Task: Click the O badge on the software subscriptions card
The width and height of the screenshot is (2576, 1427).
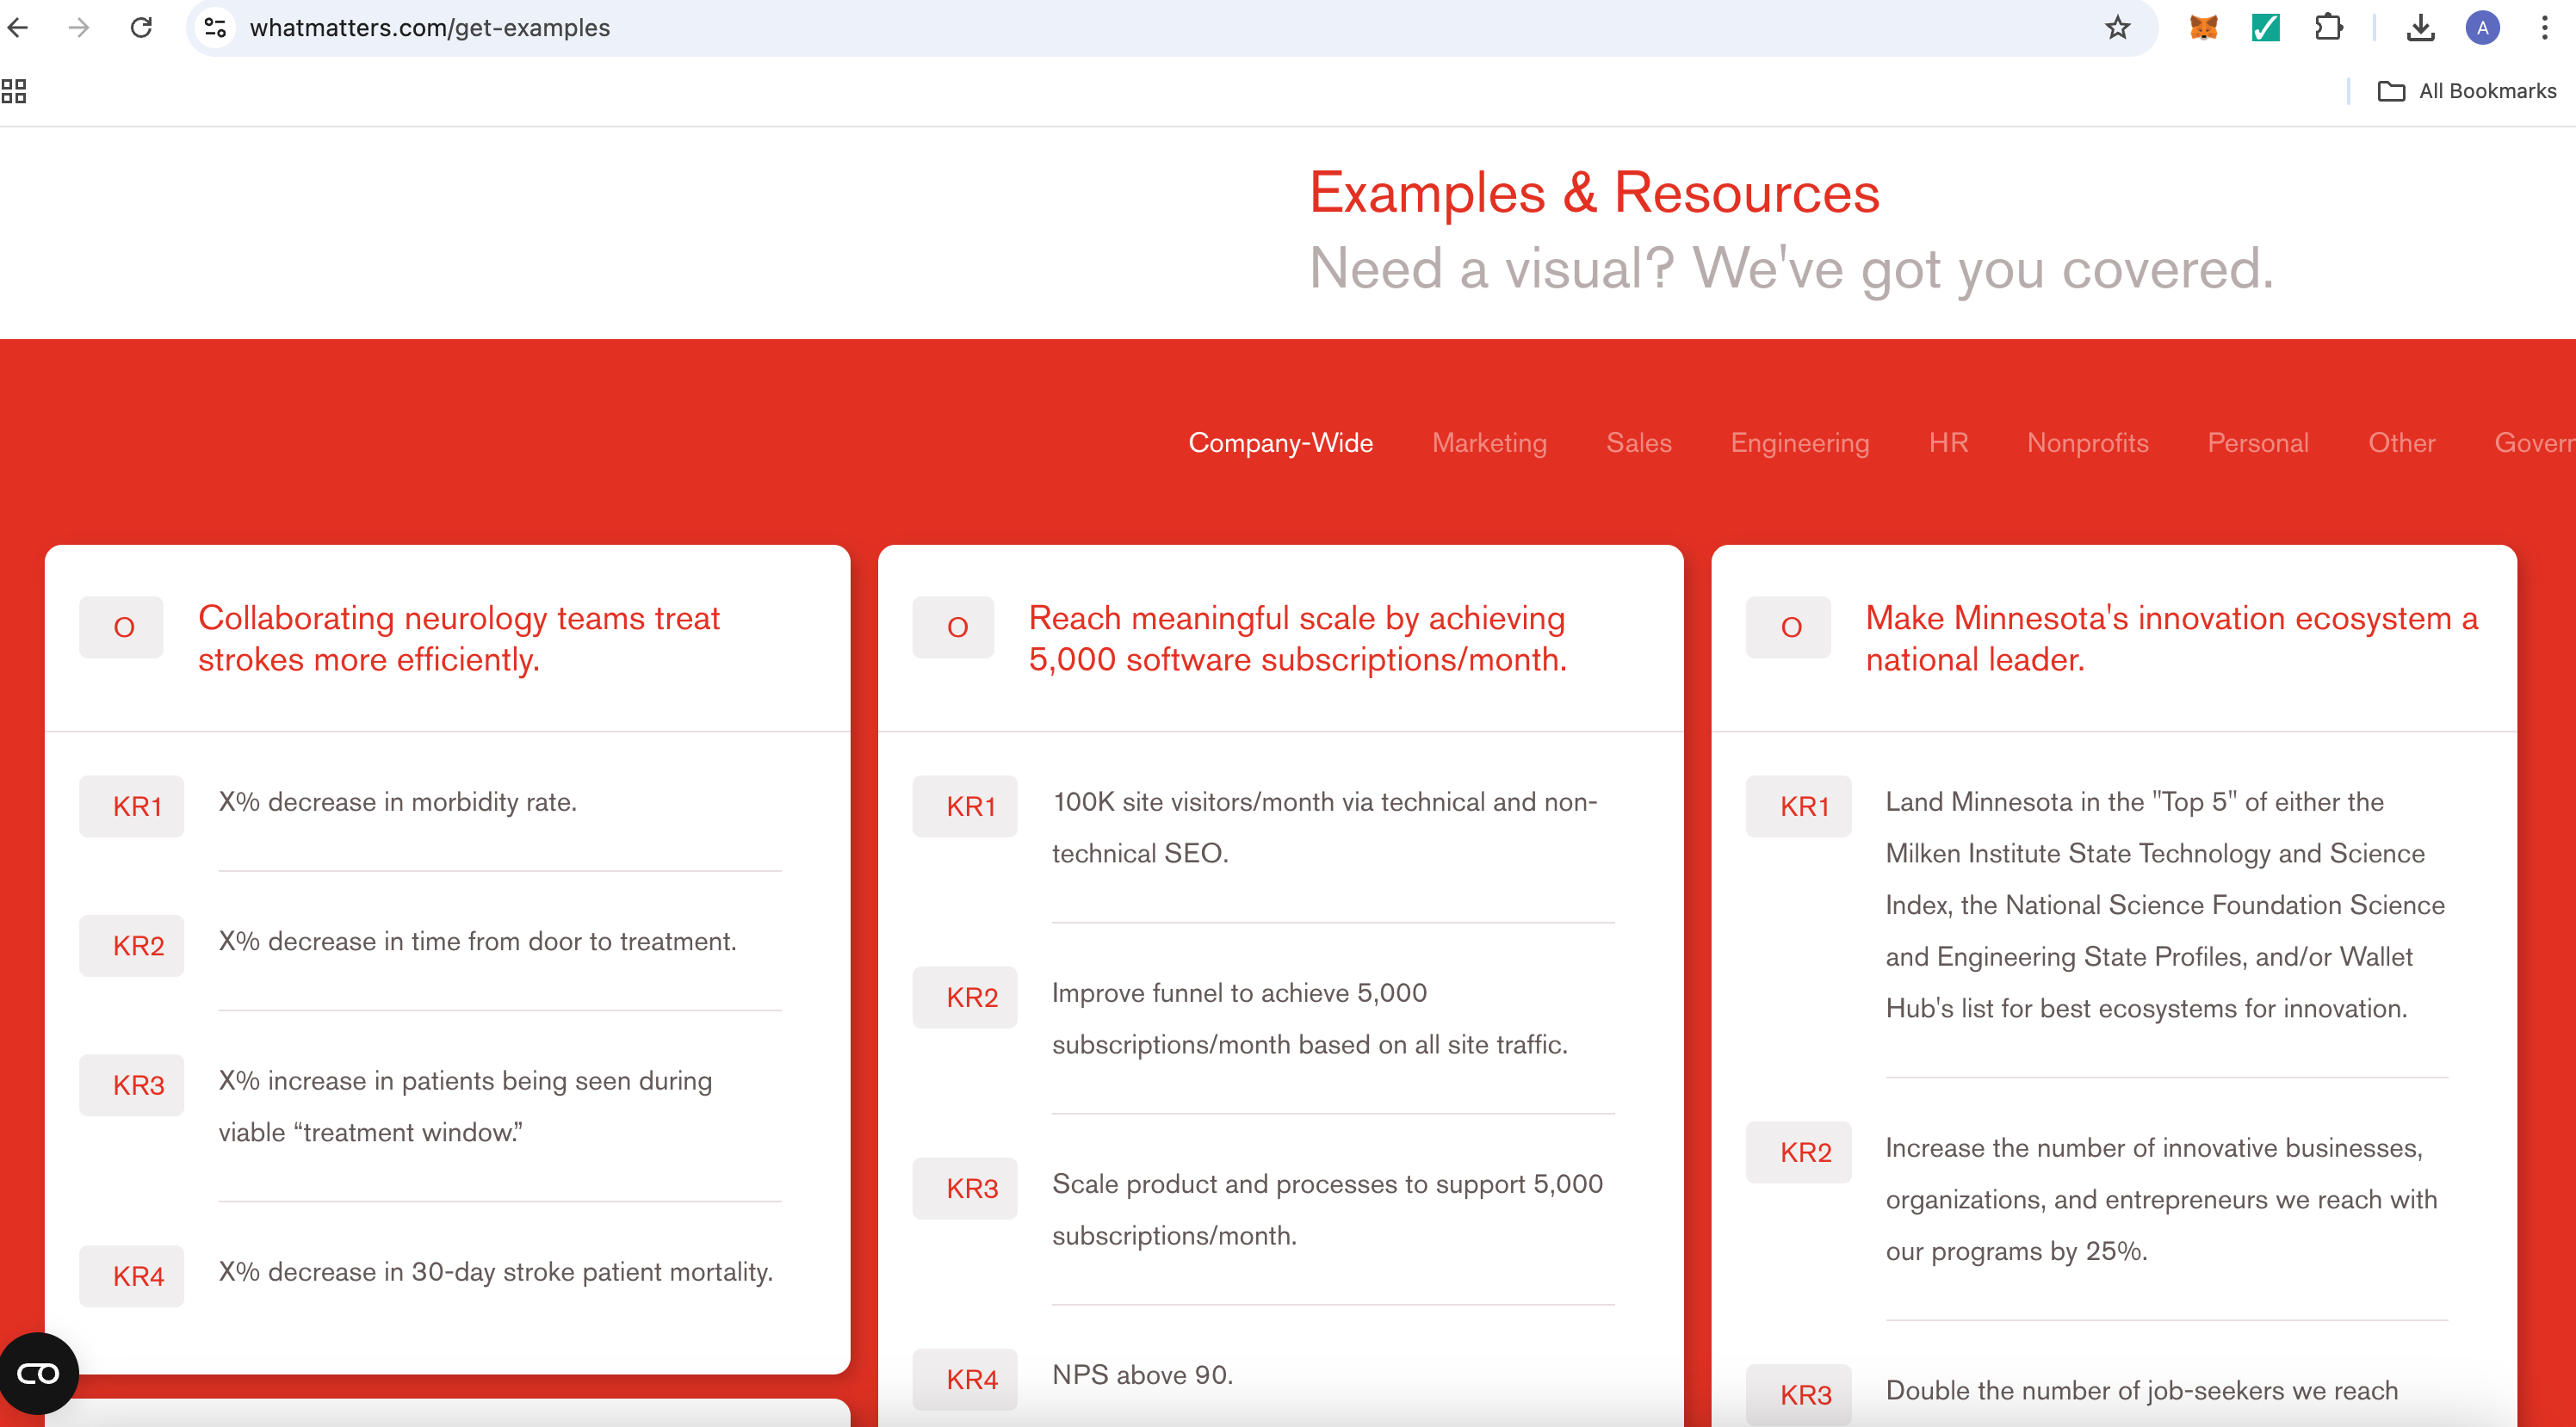Action: click(x=955, y=627)
